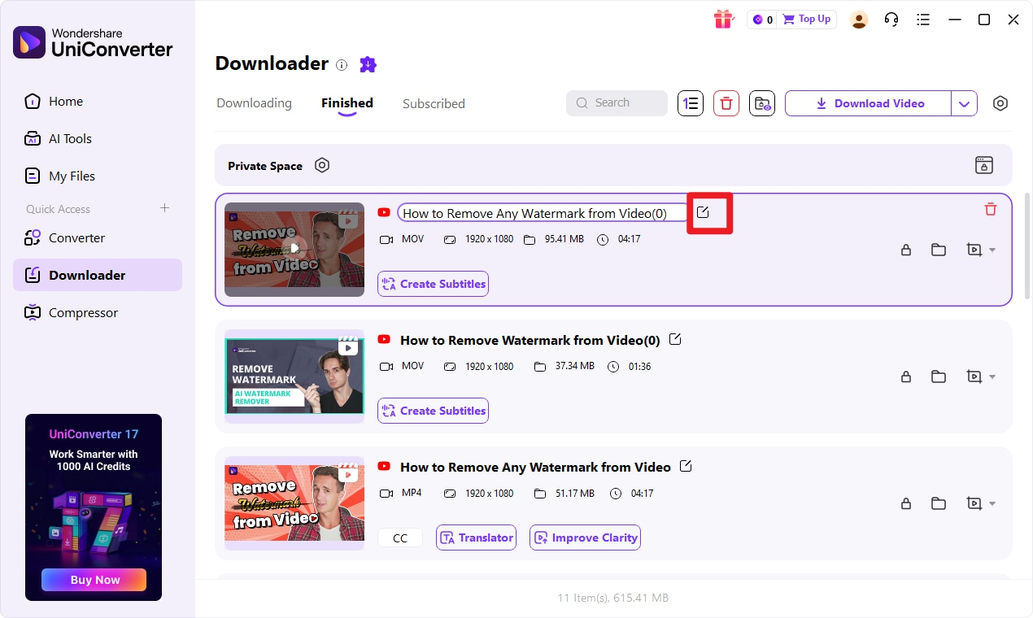
Task: Lock the 95.41 MB video into Private Space
Action: pos(906,250)
